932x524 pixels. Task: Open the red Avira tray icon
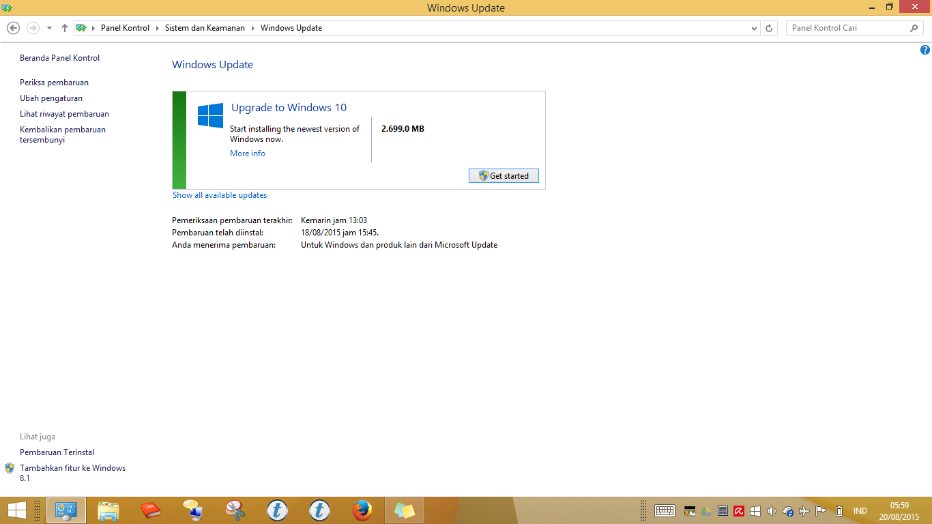739,511
